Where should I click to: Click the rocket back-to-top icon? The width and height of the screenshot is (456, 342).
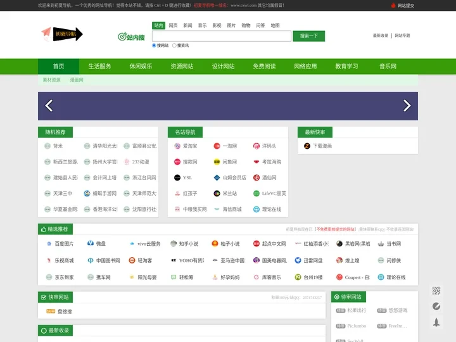436,322
